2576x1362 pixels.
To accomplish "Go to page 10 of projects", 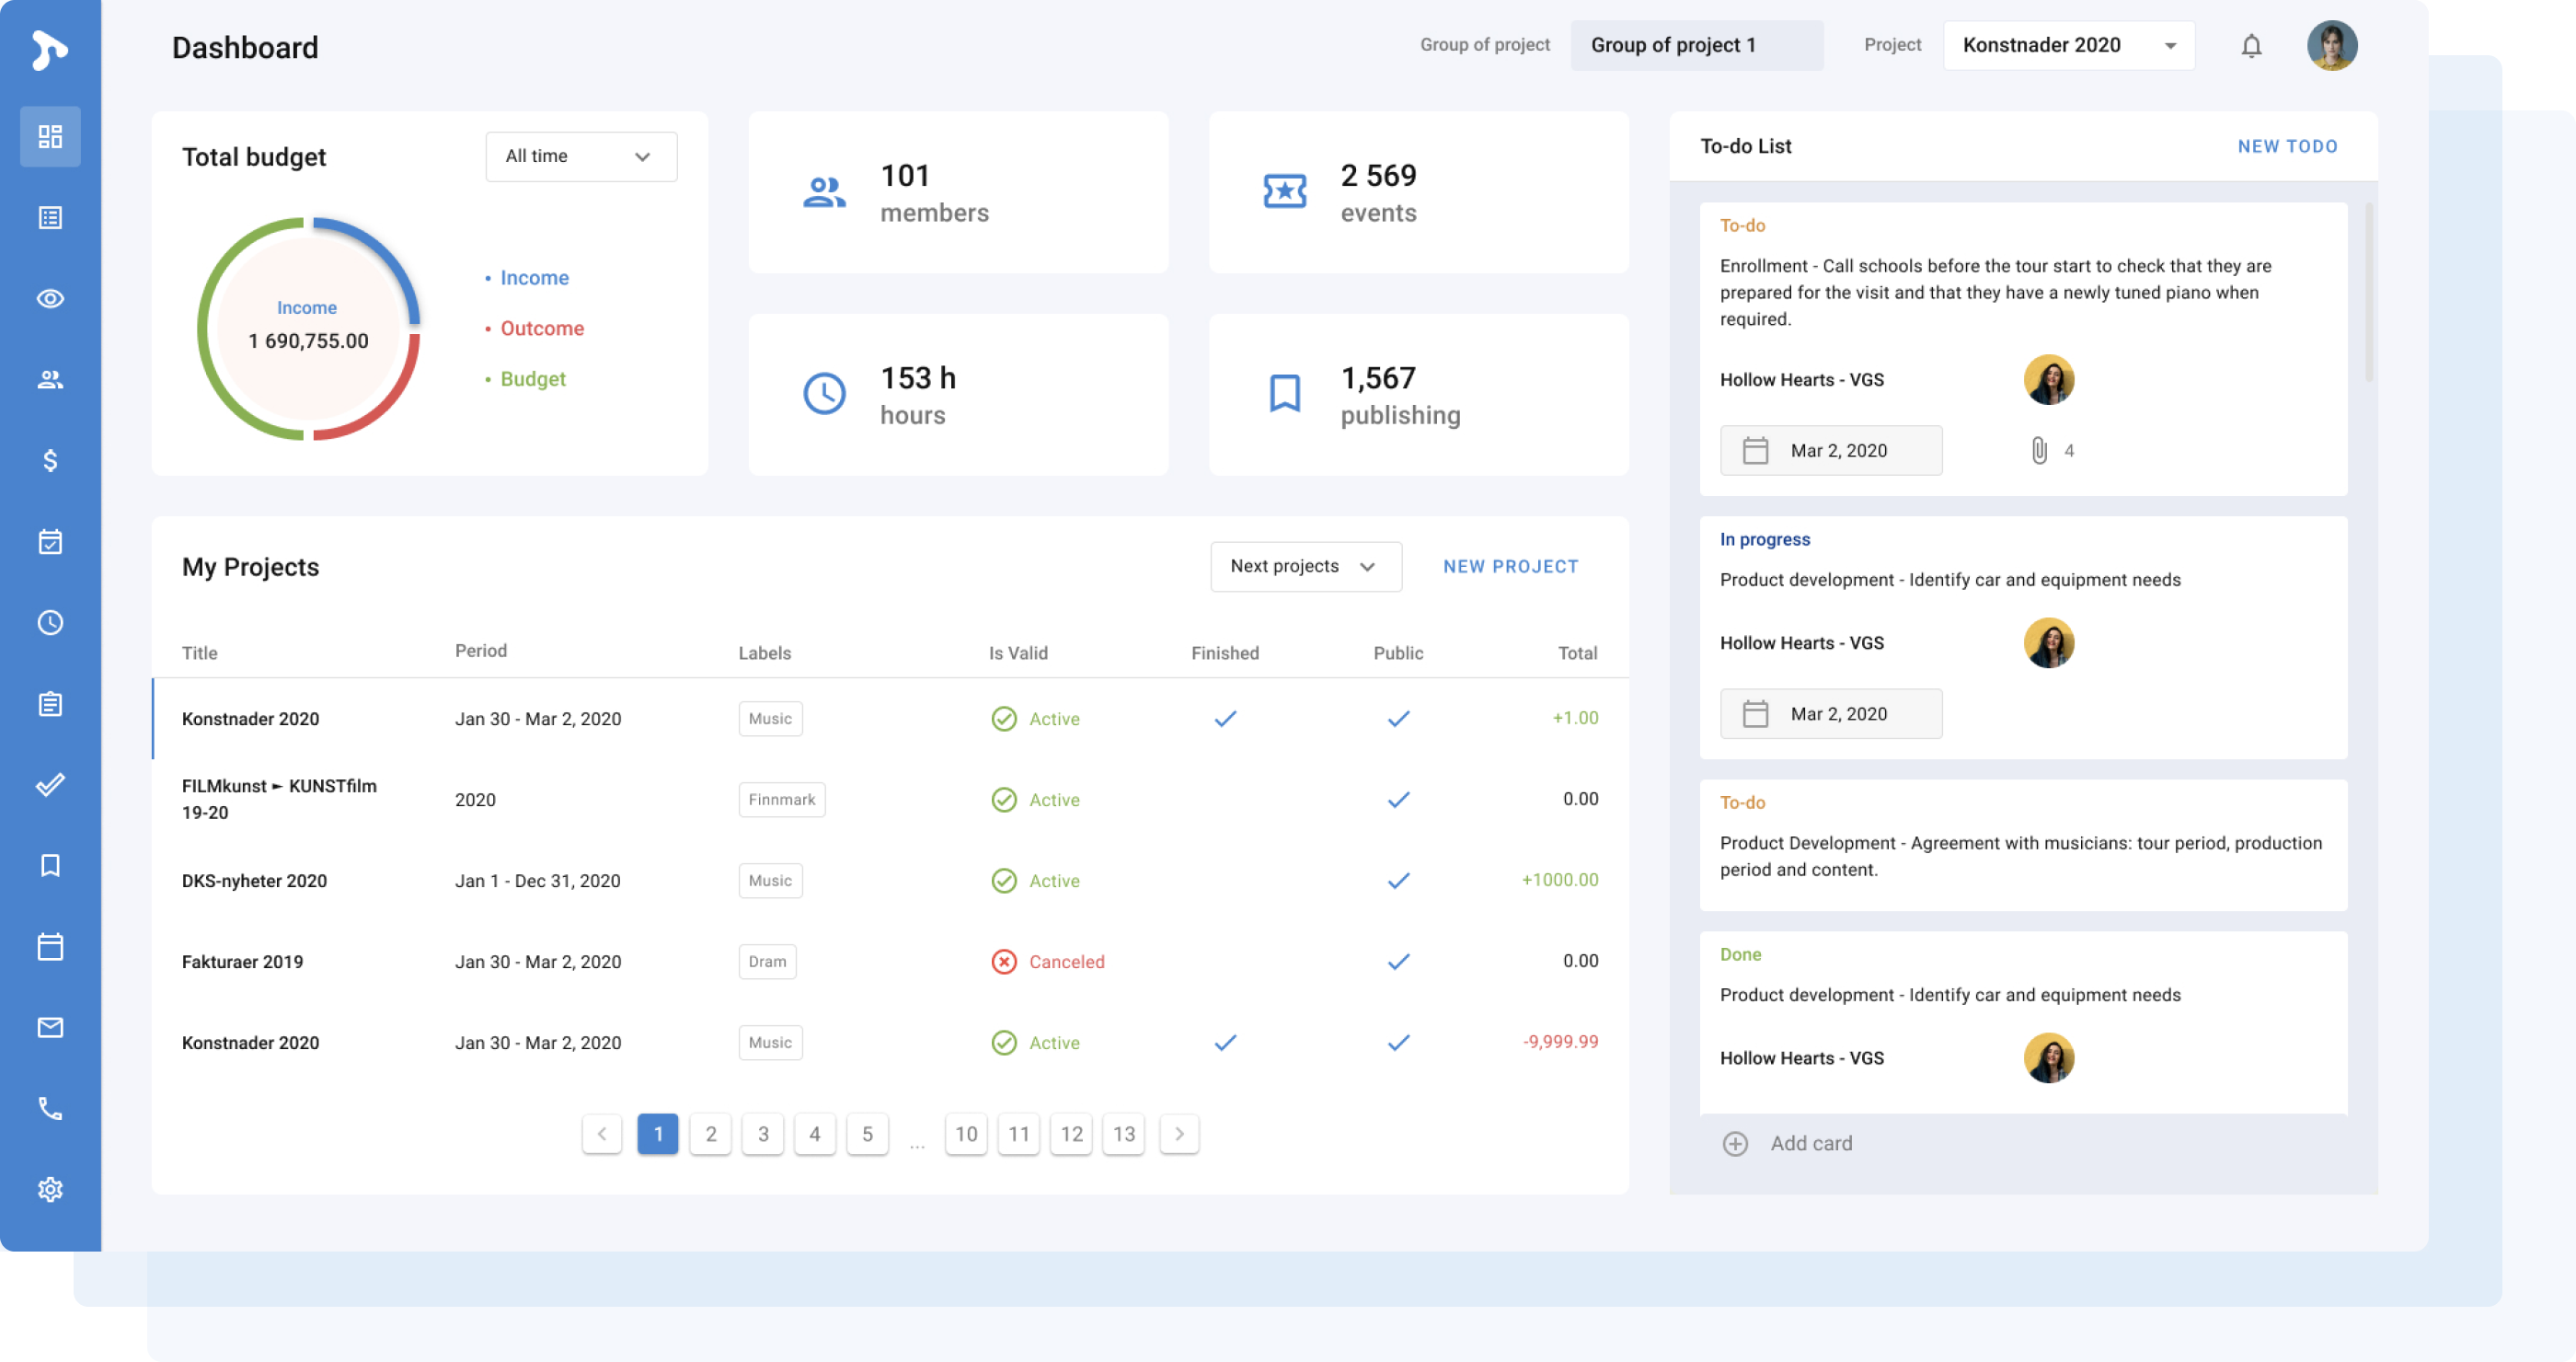I will (965, 1133).
